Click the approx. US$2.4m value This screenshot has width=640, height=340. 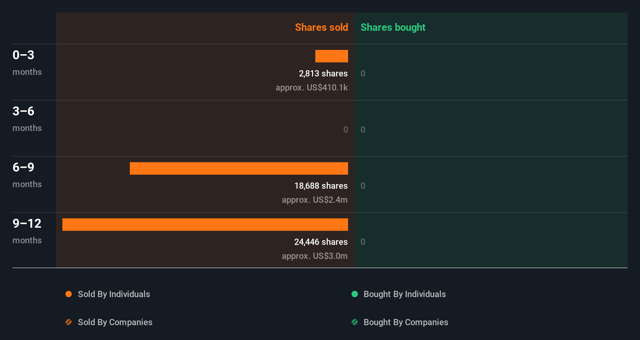tap(315, 200)
